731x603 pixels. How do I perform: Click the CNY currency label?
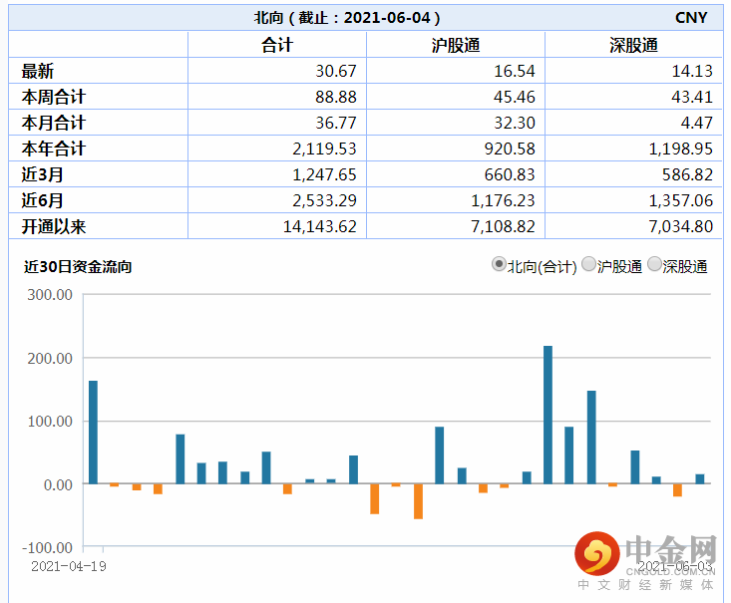(x=691, y=18)
